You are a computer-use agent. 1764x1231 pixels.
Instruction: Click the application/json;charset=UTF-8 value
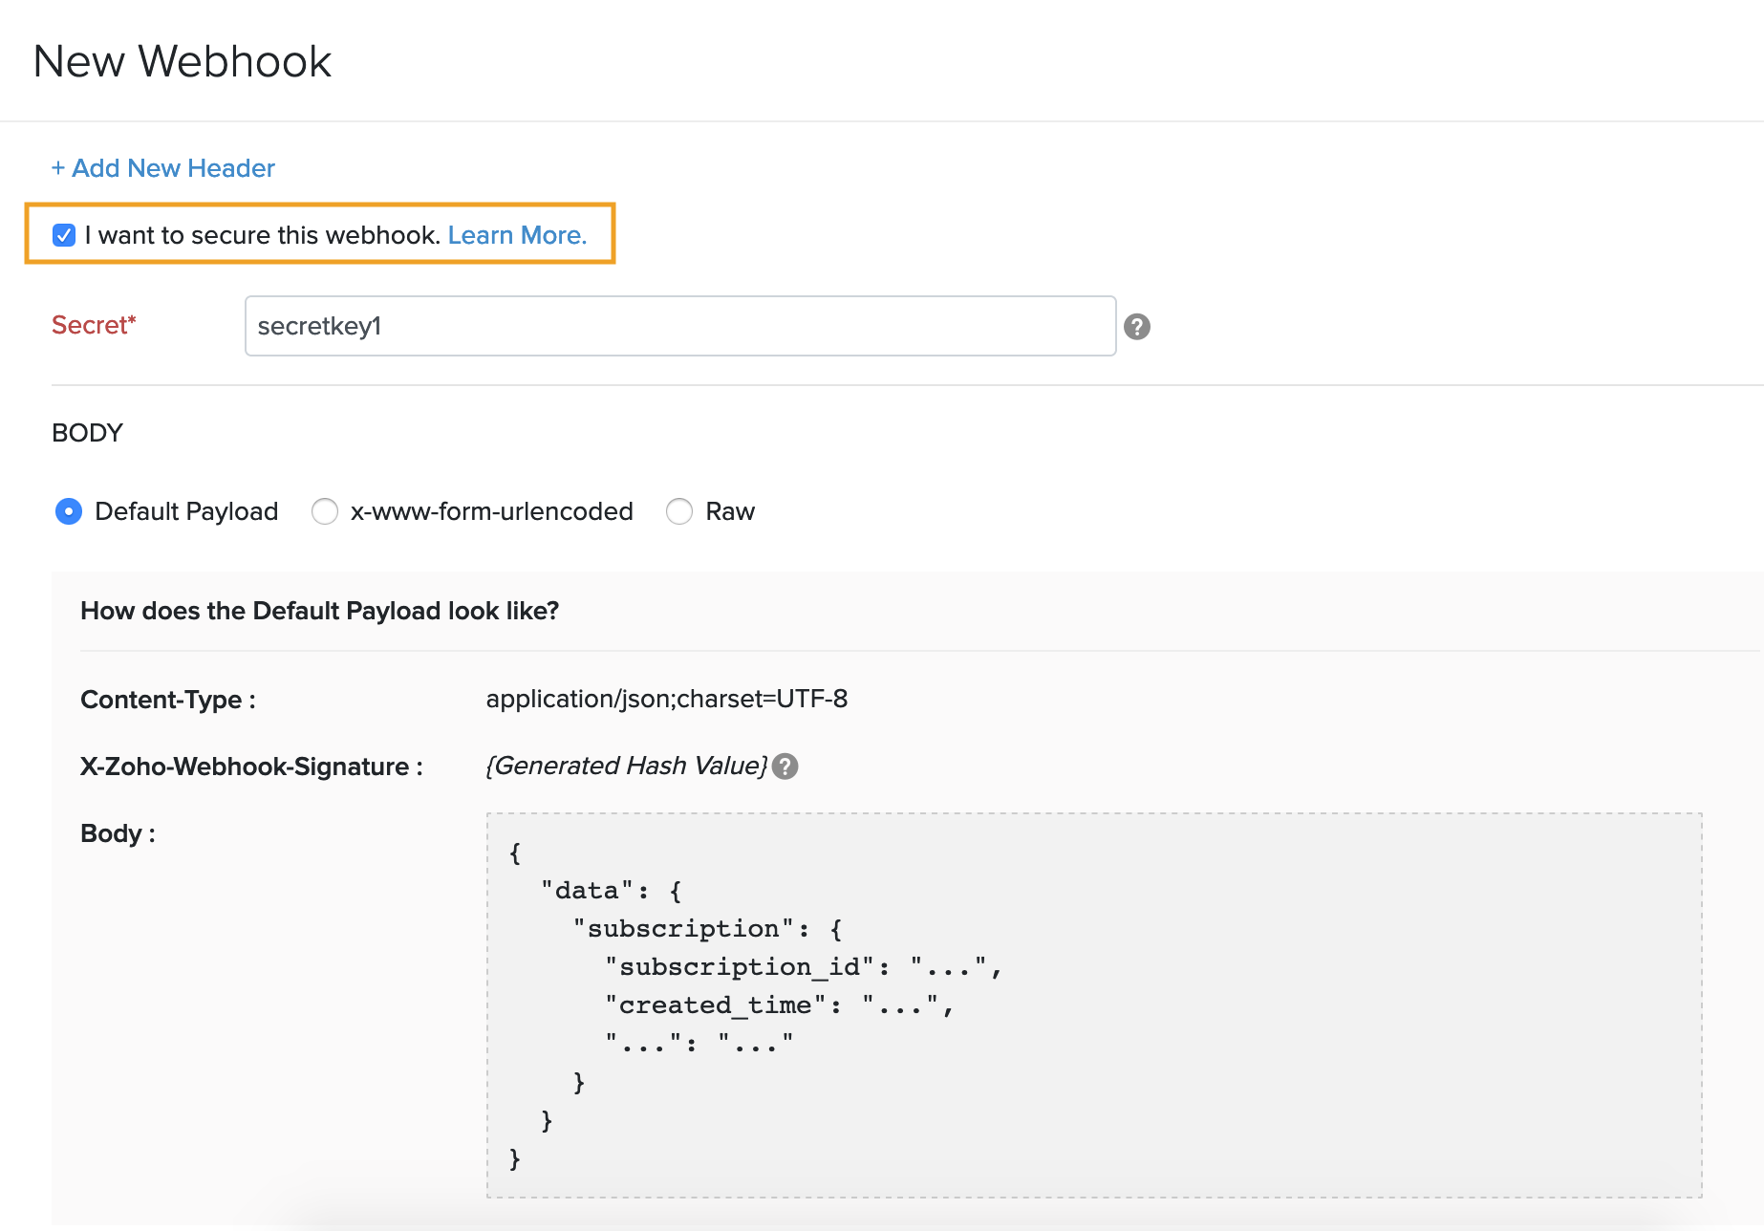click(x=666, y=699)
